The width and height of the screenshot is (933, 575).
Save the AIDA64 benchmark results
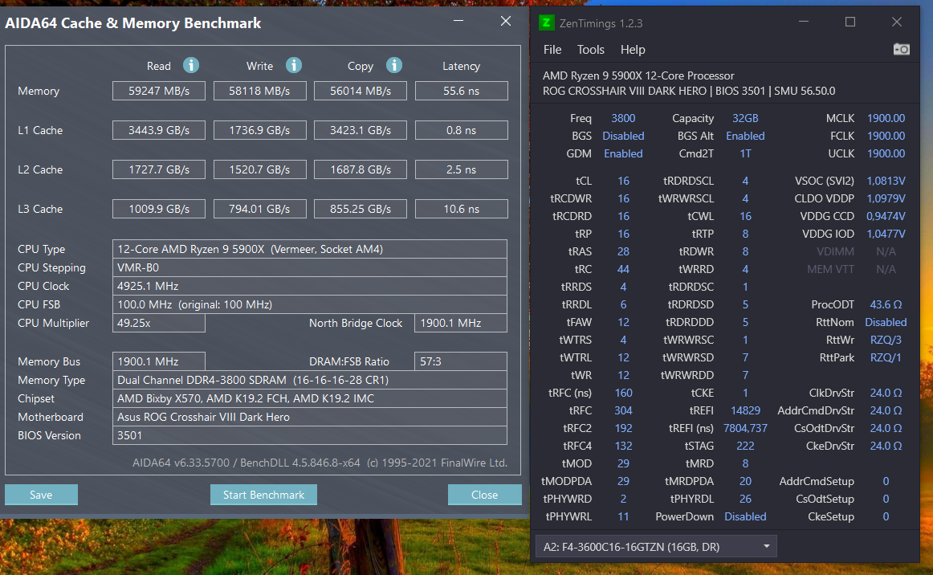point(41,495)
